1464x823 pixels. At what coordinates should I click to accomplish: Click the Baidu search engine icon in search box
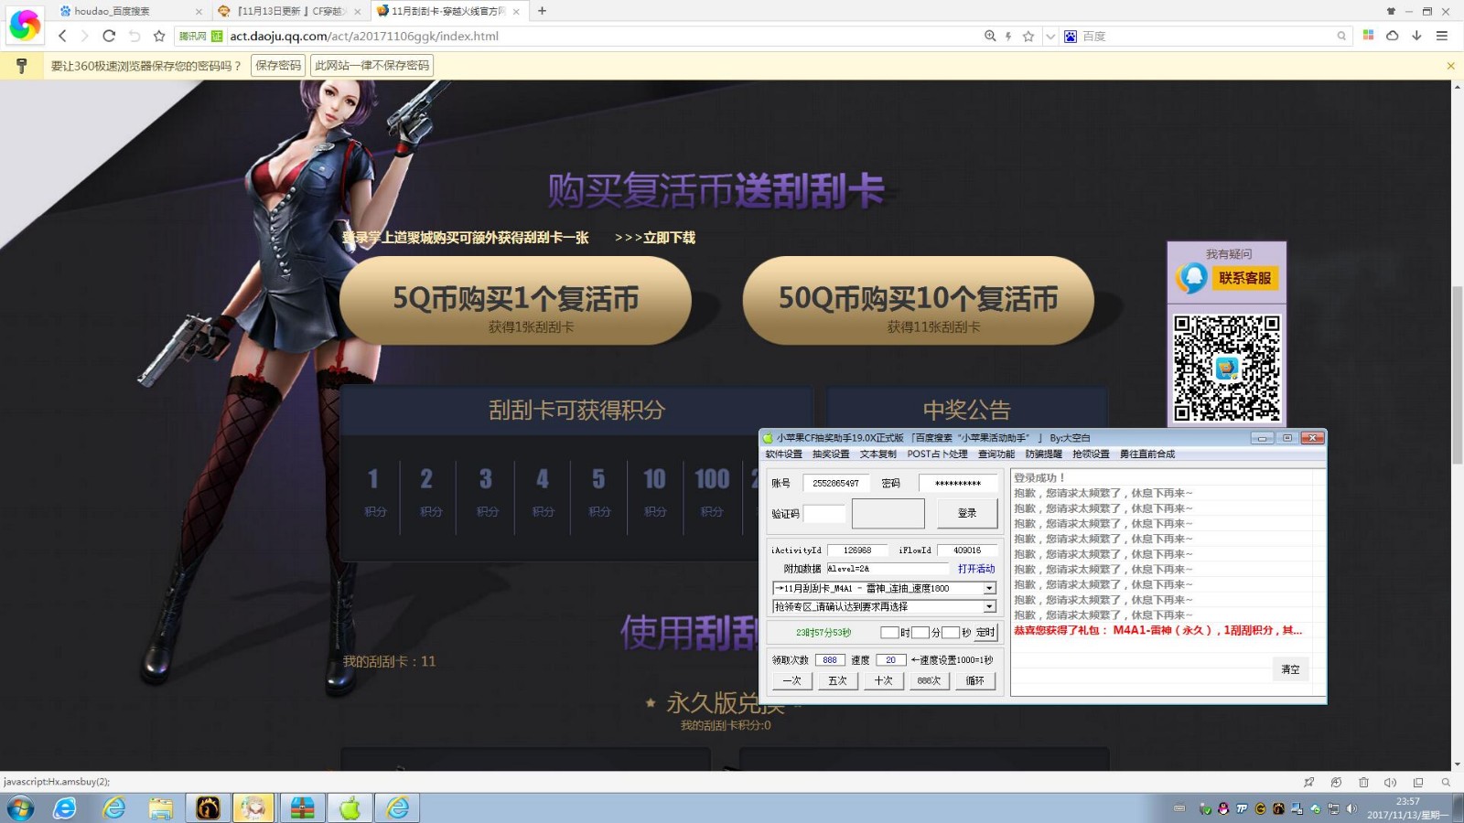click(x=1071, y=36)
